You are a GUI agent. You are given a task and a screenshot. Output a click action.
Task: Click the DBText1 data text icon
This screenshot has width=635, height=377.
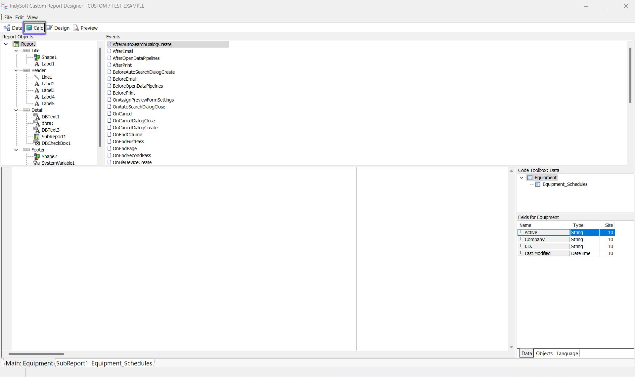click(x=37, y=117)
